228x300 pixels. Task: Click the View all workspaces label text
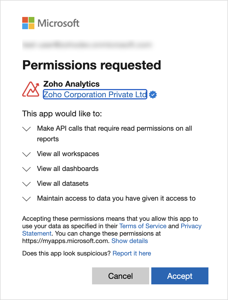68,154
